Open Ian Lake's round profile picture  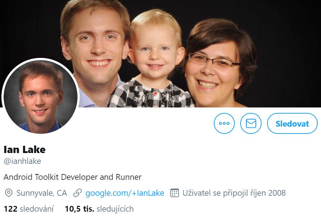click(x=41, y=97)
